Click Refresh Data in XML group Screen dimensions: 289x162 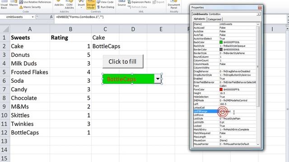(137, 7)
